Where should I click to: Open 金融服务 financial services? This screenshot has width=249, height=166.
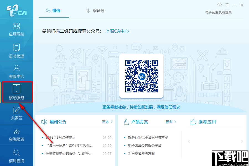17,135
